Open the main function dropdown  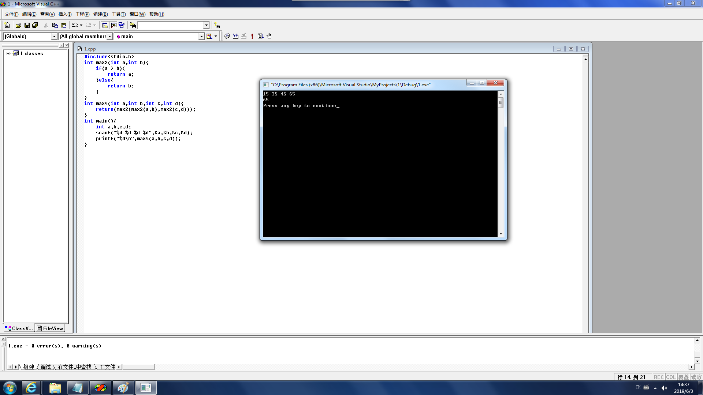201,36
